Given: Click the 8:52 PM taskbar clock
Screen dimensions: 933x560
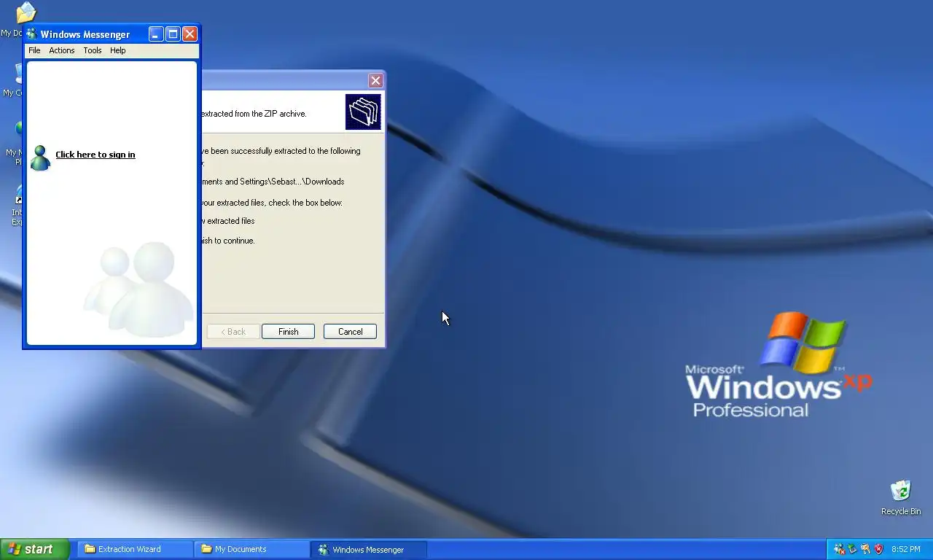Looking at the screenshot, I should point(906,549).
